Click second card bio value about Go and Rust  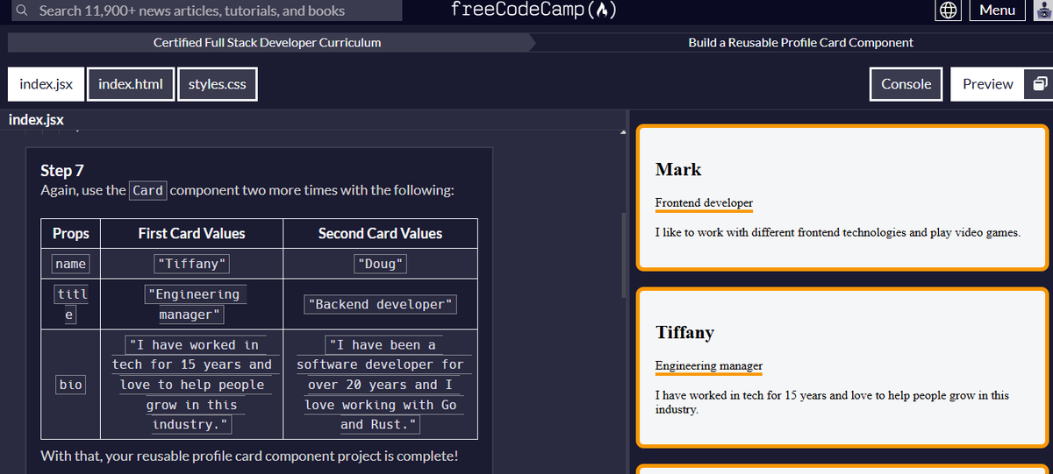(x=380, y=385)
